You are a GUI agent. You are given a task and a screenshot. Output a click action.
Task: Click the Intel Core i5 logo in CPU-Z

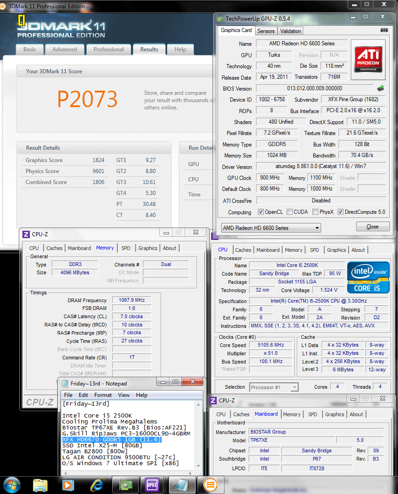coord(368,277)
